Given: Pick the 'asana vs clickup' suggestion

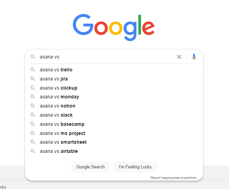Looking at the screenshot, I should point(59,88).
